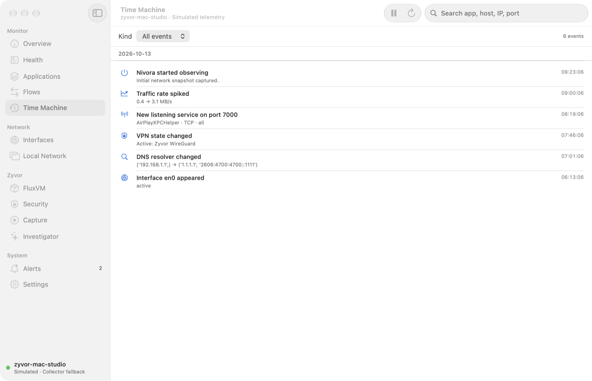Screen dimensions: 592x381
Task: Focus the search app, host, IP field
Action: pos(506,13)
